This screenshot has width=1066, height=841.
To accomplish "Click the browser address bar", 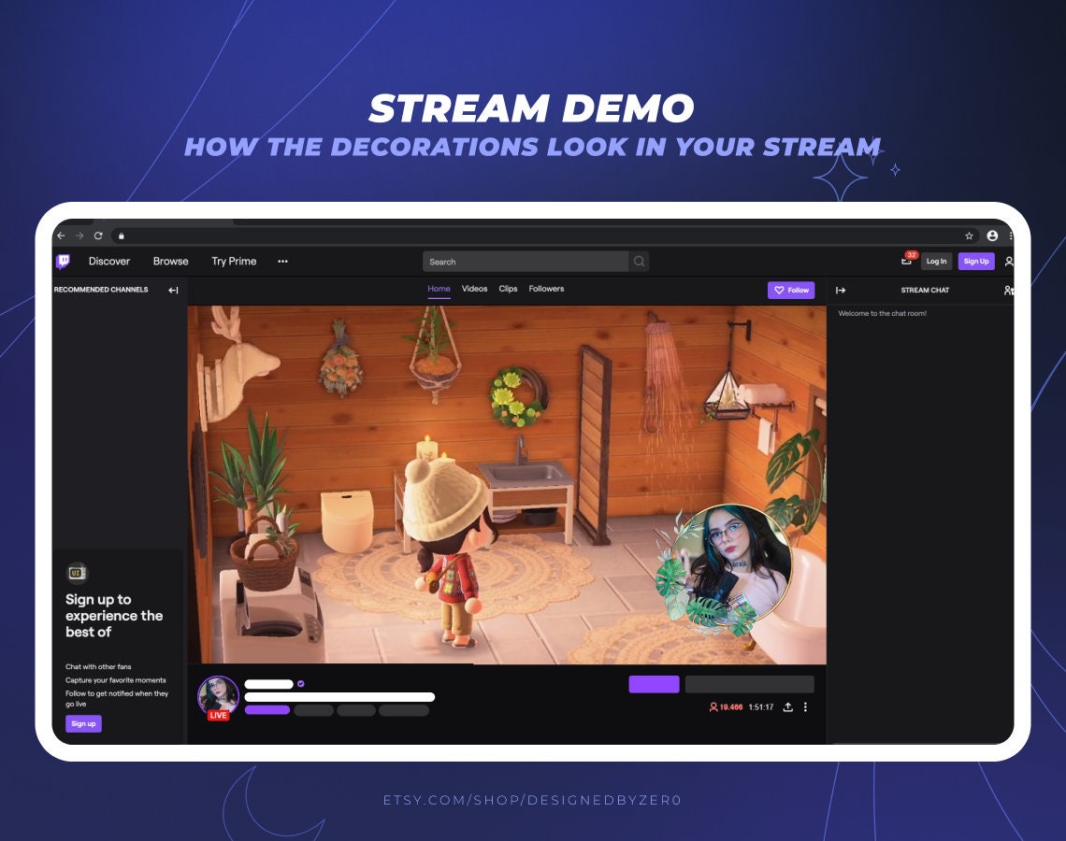I will click(x=544, y=235).
